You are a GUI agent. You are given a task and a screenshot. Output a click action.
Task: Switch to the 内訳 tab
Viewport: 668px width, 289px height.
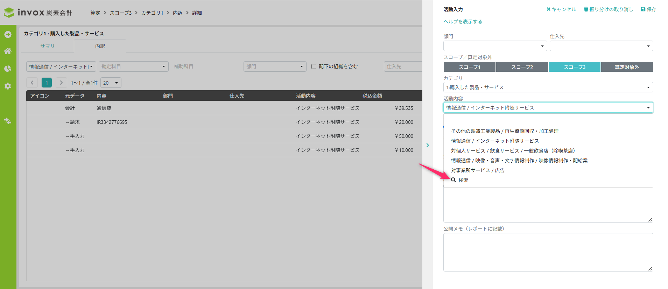point(100,46)
